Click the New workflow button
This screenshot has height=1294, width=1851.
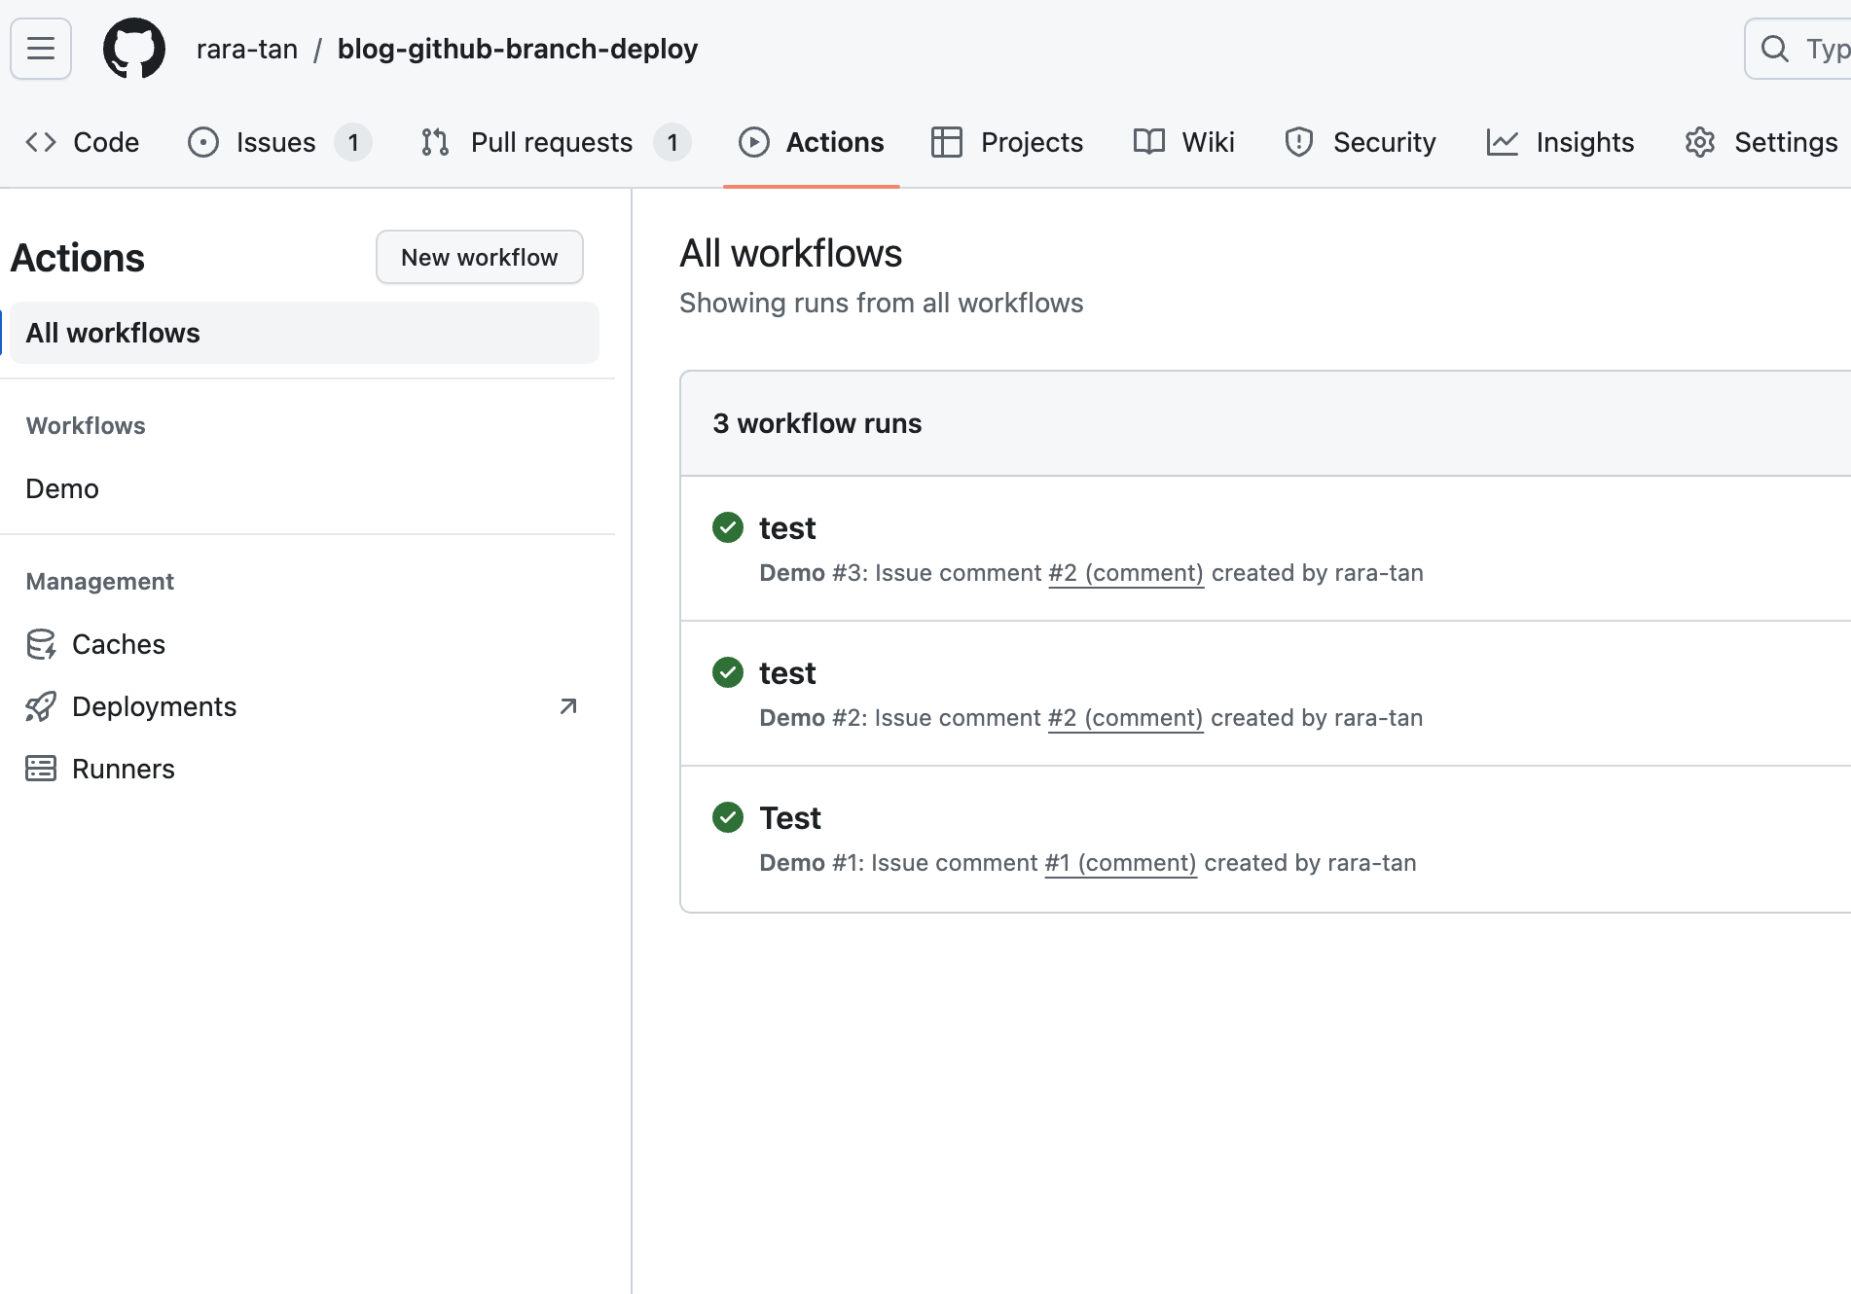coord(479,257)
